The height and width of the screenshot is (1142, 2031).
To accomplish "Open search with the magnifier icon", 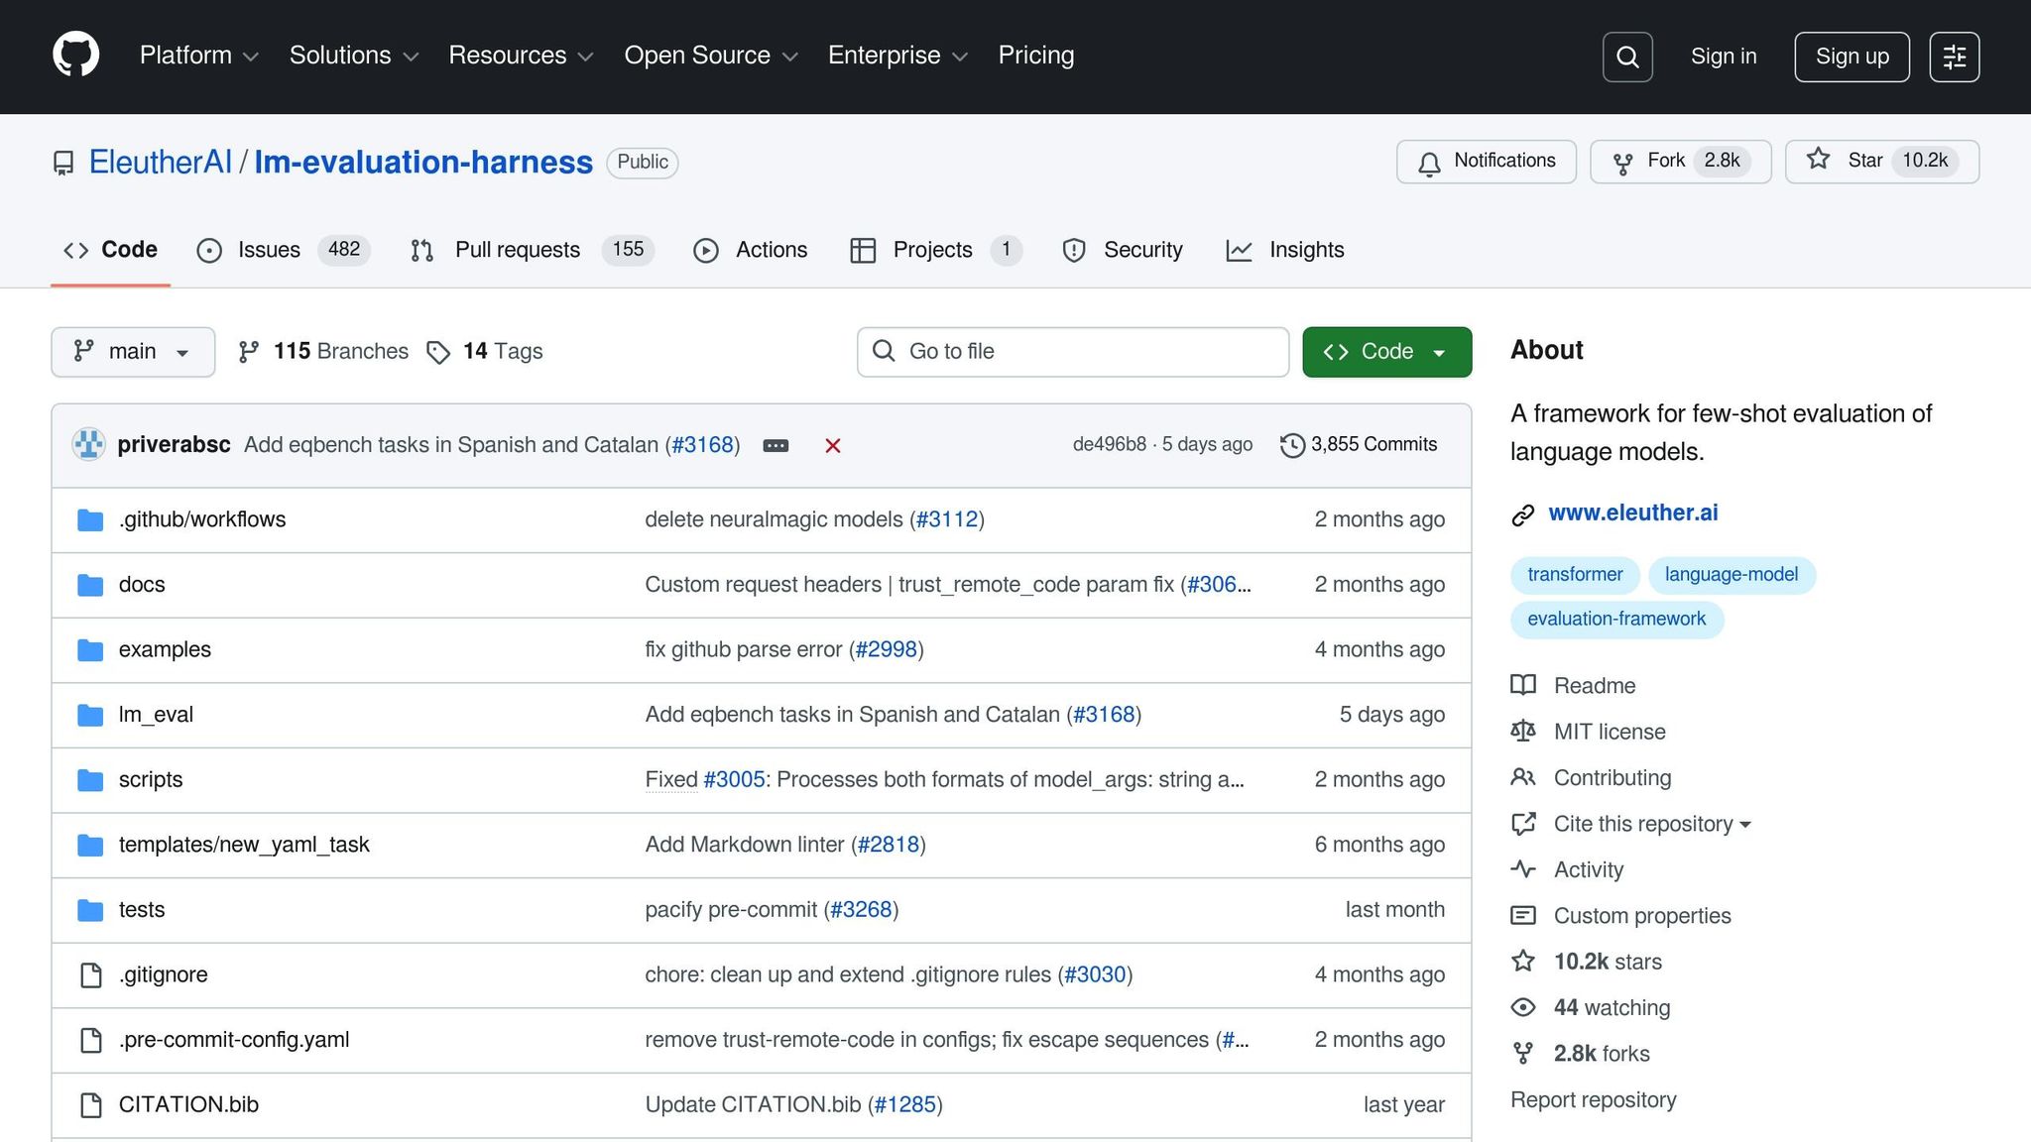I will [1626, 57].
